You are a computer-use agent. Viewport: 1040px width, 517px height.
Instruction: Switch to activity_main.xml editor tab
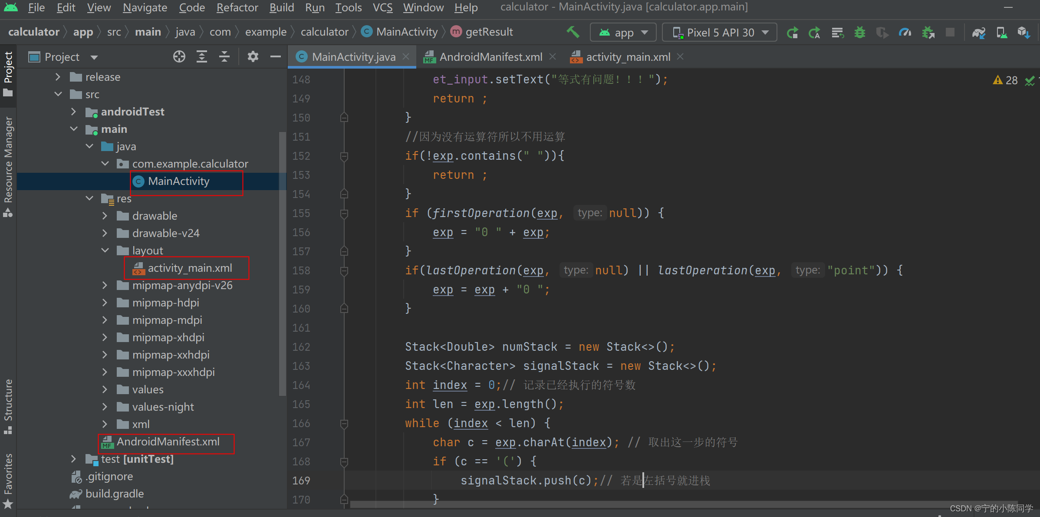pos(628,57)
